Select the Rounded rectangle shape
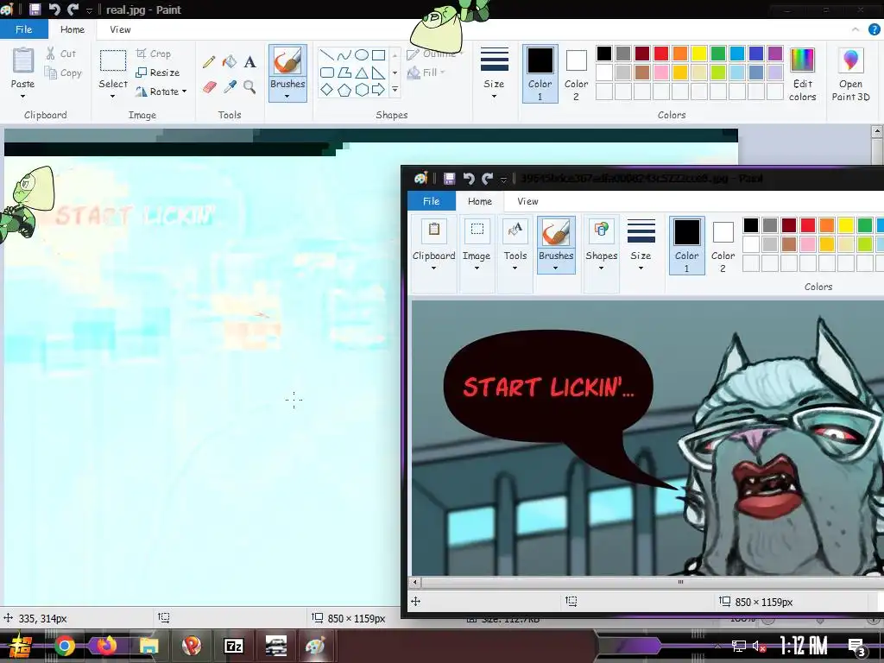The image size is (884, 663). [327, 73]
